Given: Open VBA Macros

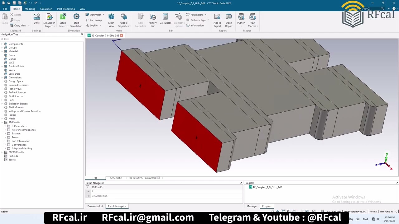Looking at the screenshot, I should [252, 21].
